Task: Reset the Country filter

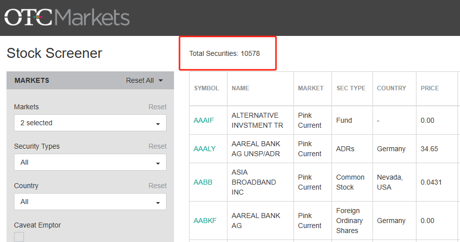Action: tap(157, 186)
